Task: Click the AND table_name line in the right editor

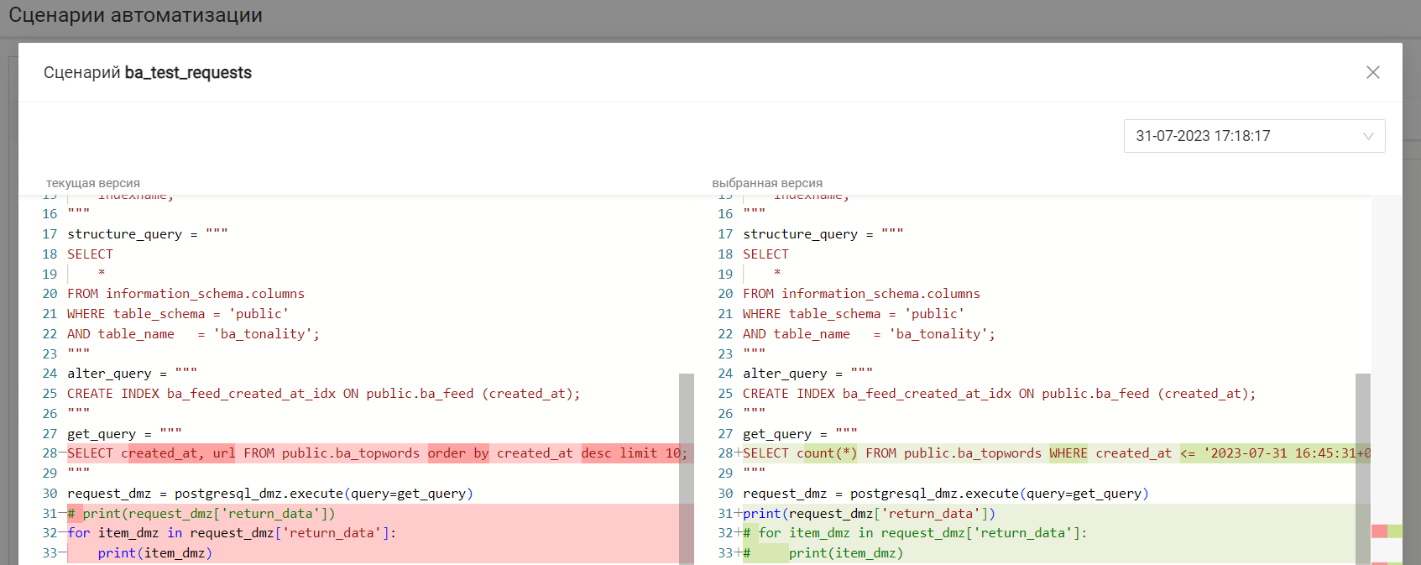Action: coord(869,334)
